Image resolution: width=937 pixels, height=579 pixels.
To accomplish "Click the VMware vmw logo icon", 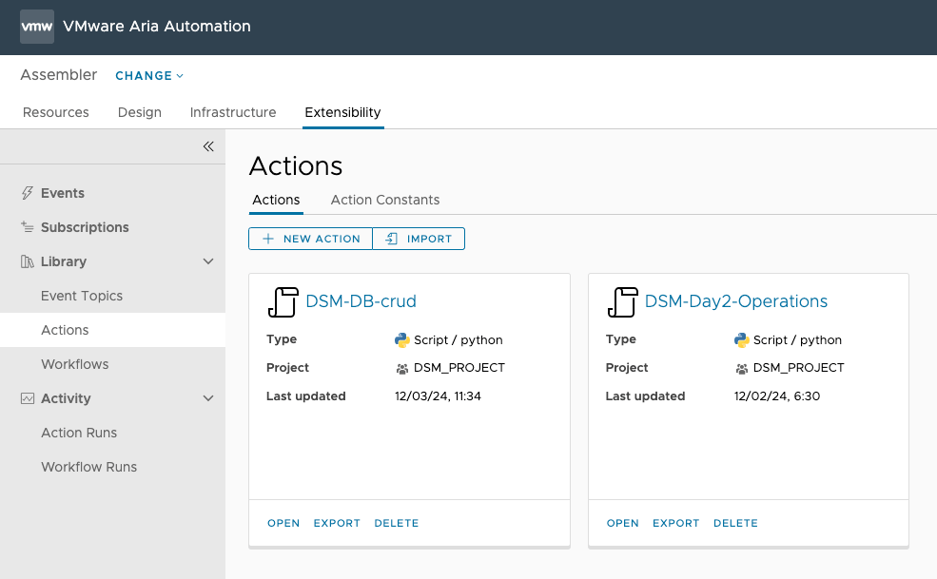I will (x=37, y=27).
